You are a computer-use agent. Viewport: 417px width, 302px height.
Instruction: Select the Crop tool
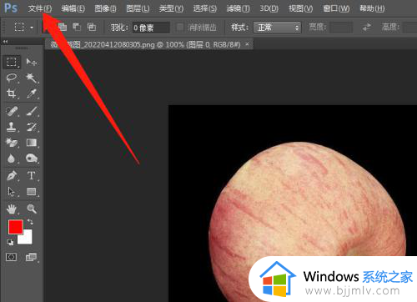(12, 93)
